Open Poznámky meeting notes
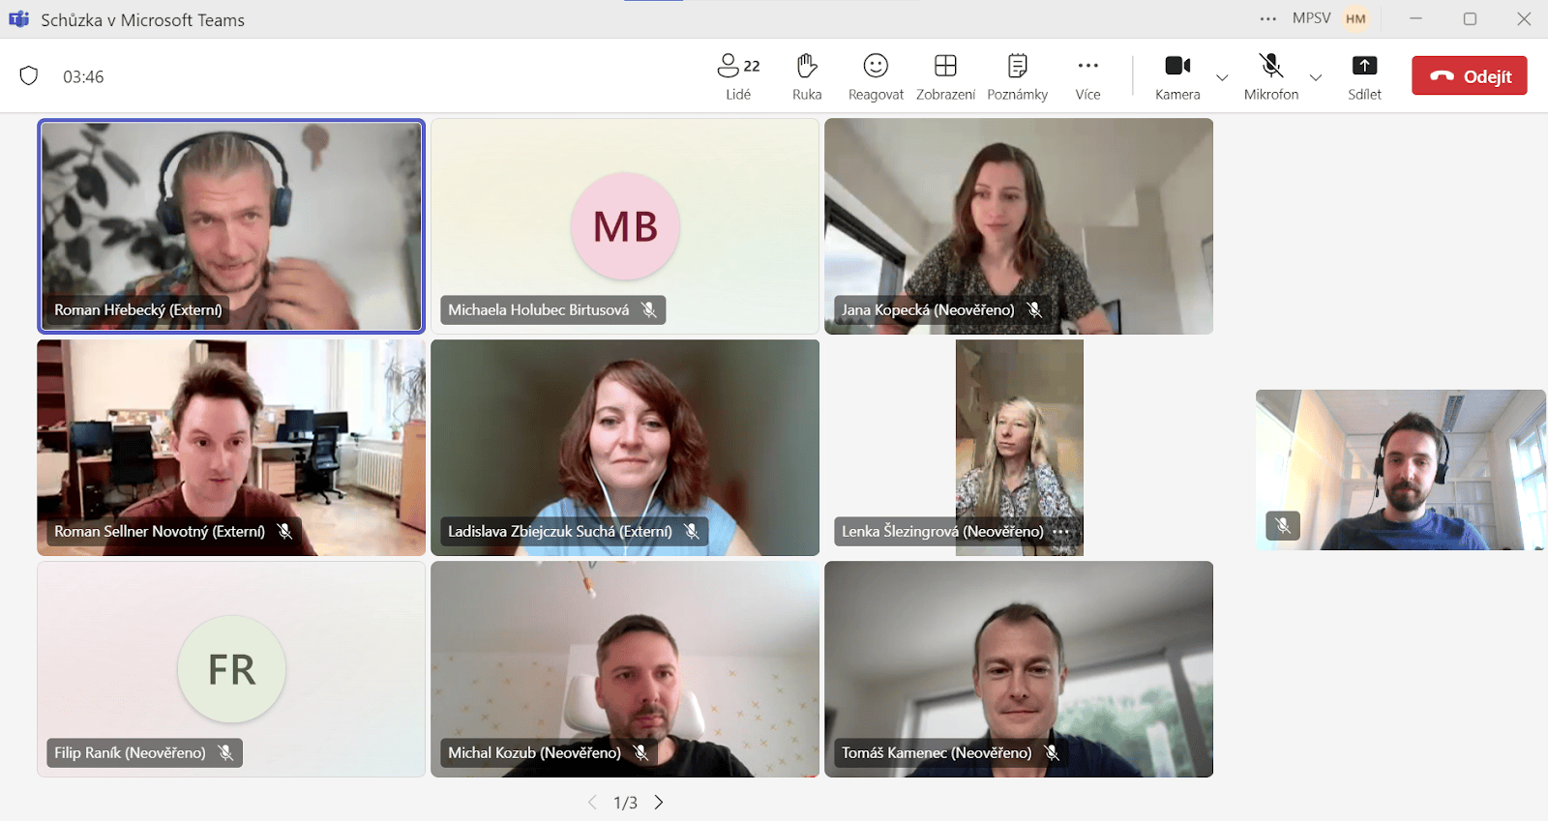Viewport: 1548px width, 821px height. [x=1017, y=76]
